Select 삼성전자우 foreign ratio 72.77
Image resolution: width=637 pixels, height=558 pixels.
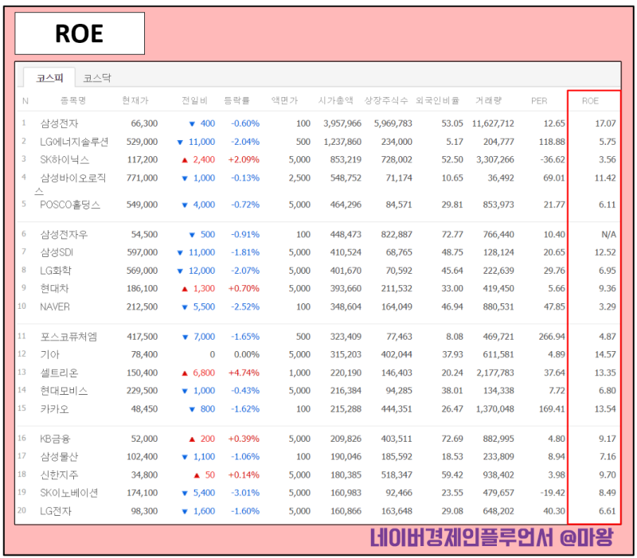coord(452,234)
